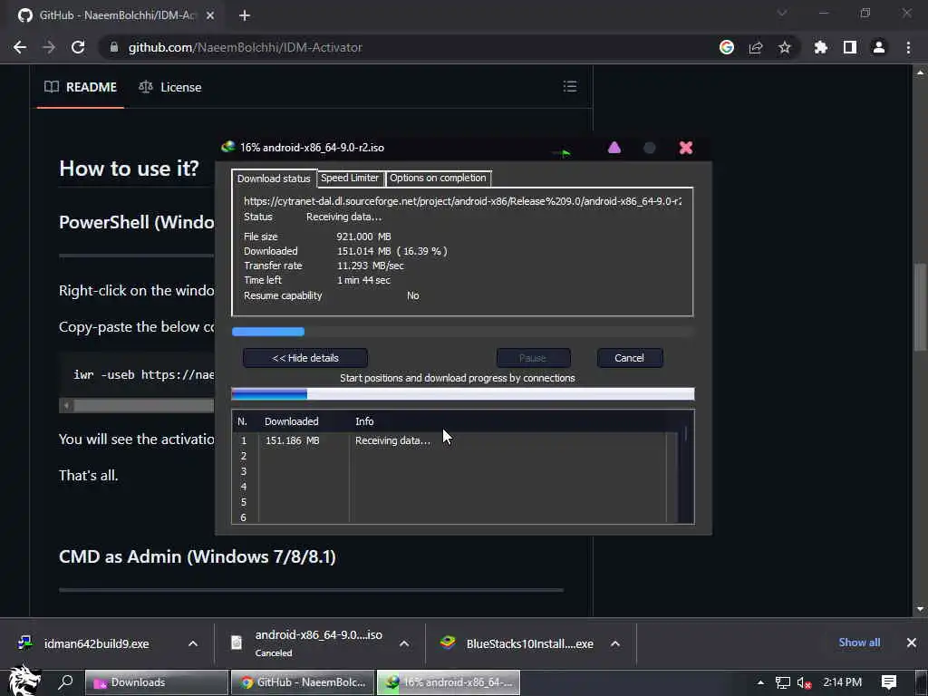928x696 pixels.
Task: Click the sourceforge download URL text
Action: tap(462, 201)
